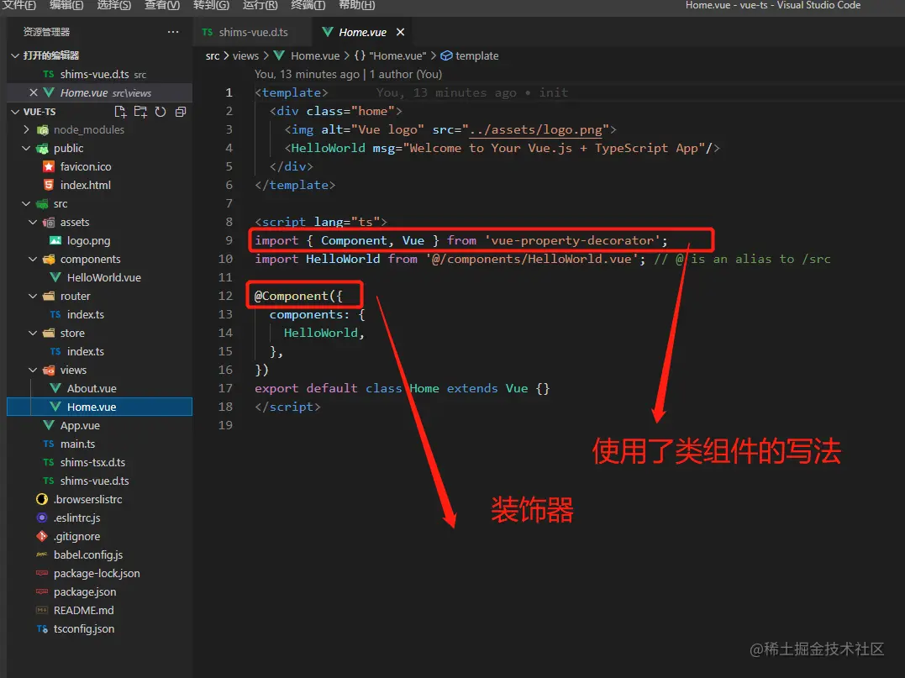Close the Home.vue editor tab
Viewport: 905px width, 678px height.
point(401,32)
